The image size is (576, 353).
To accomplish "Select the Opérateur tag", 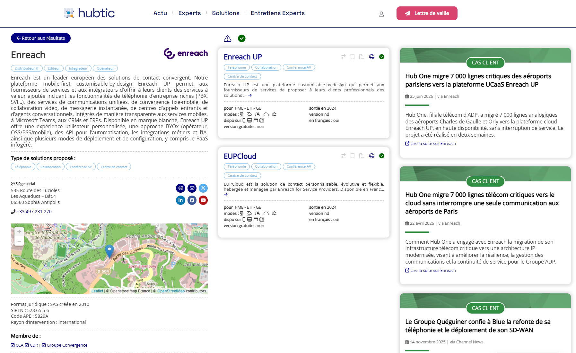I will click(105, 68).
